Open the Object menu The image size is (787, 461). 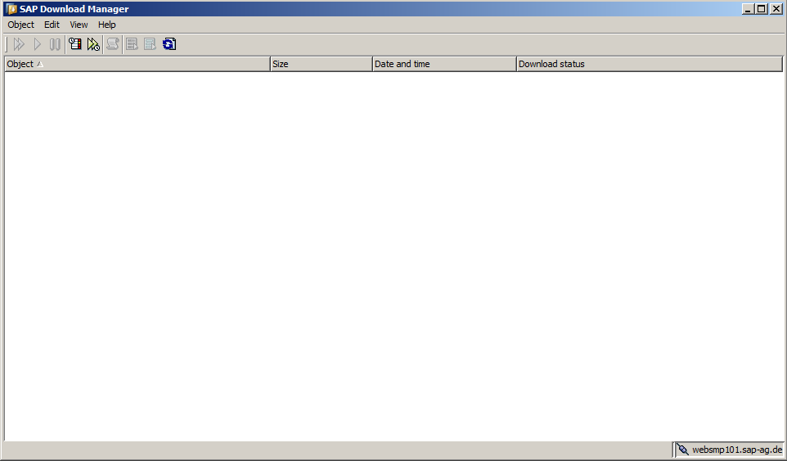tap(20, 25)
